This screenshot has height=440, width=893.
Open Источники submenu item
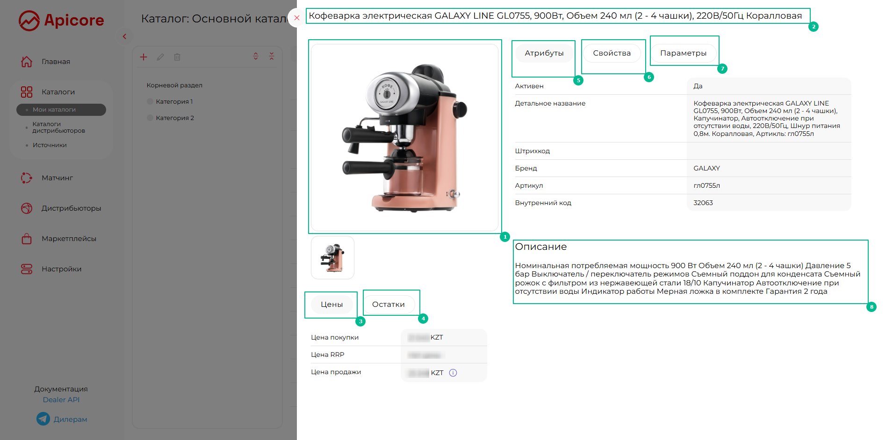coord(50,145)
